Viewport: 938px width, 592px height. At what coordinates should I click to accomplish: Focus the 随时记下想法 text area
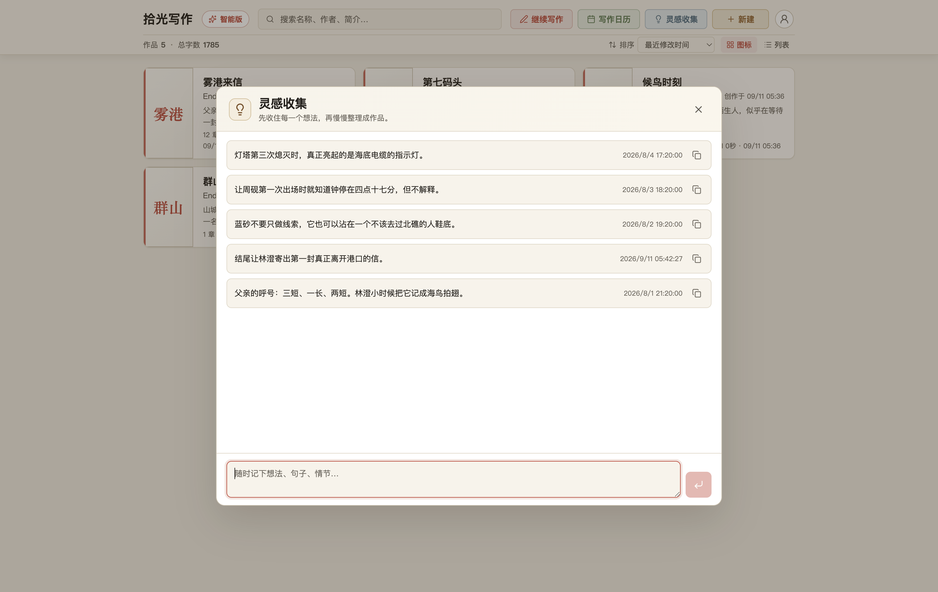click(454, 479)
